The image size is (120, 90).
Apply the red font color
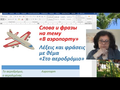click(22, 19)
